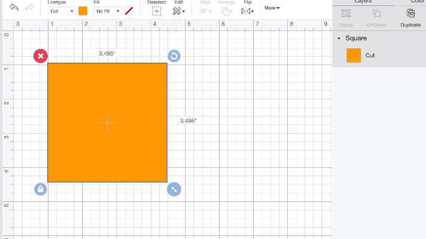Open the Flip options
Image resolution: width=426 pixels, height=239 pixels.
tap(247, 11)
